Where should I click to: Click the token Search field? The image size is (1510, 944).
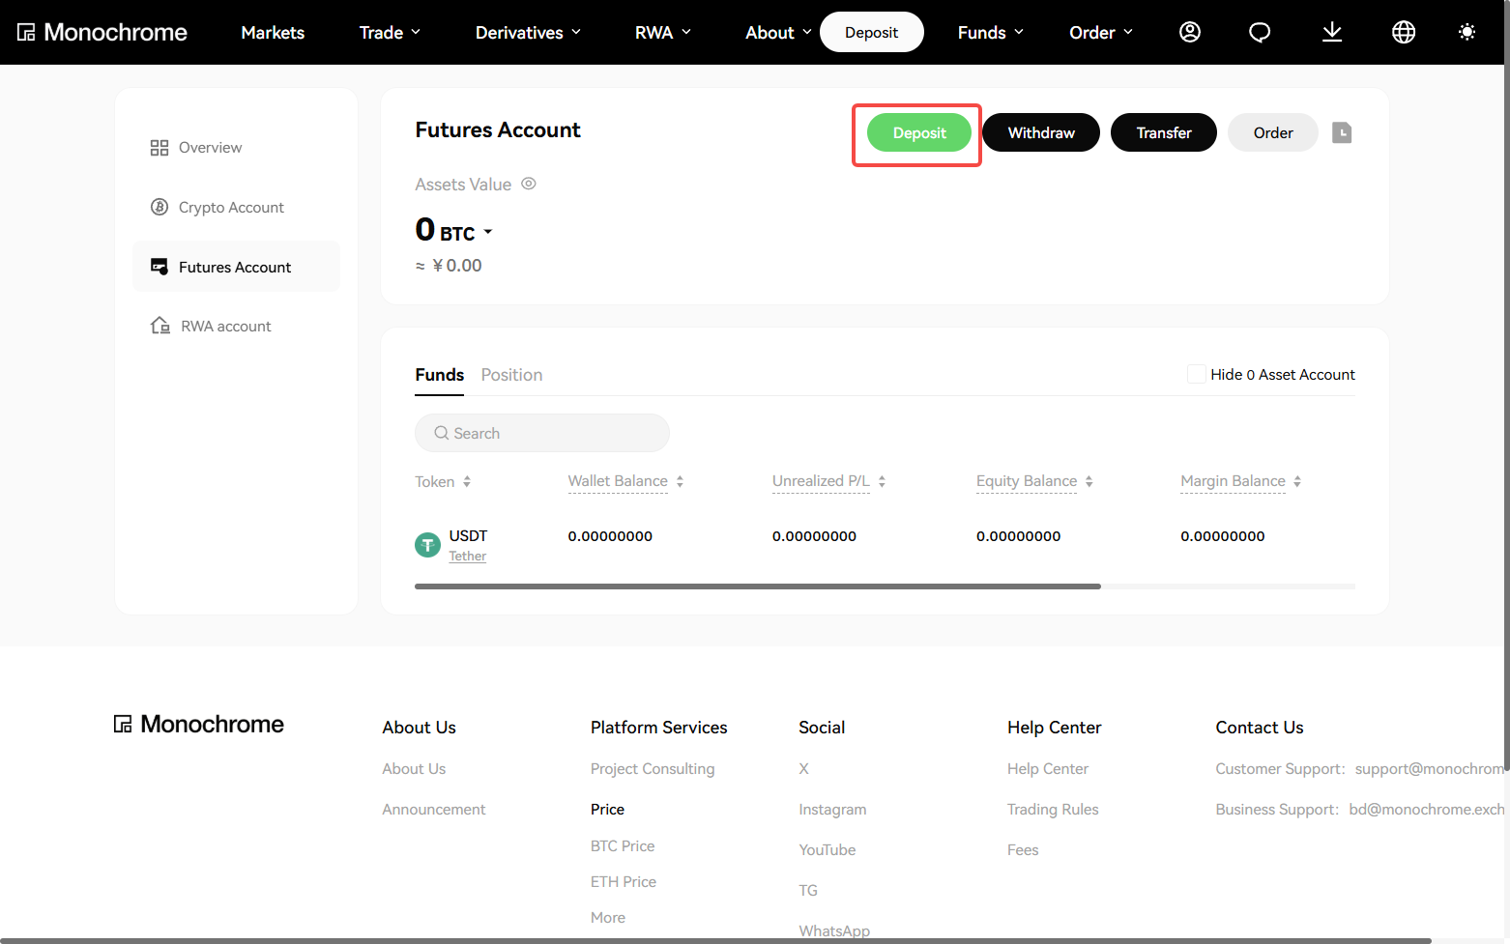[542, 433]
